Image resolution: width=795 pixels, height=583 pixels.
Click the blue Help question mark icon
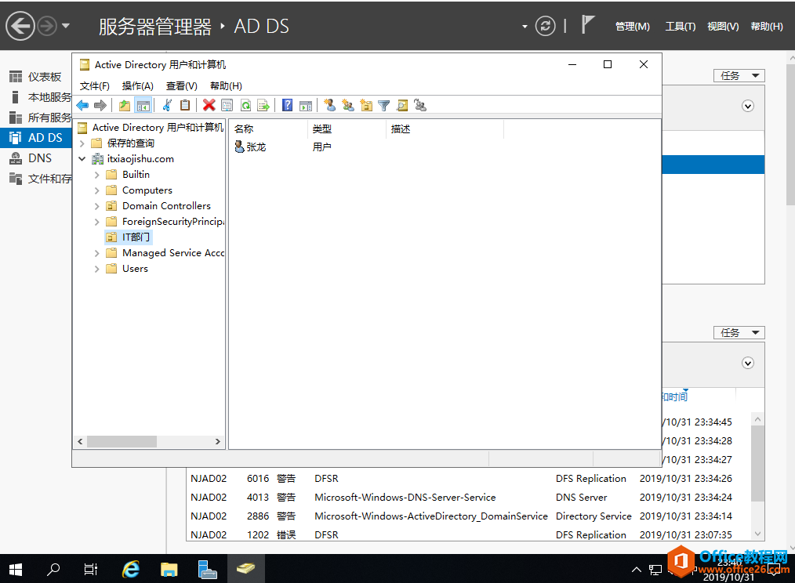[288, 106]
